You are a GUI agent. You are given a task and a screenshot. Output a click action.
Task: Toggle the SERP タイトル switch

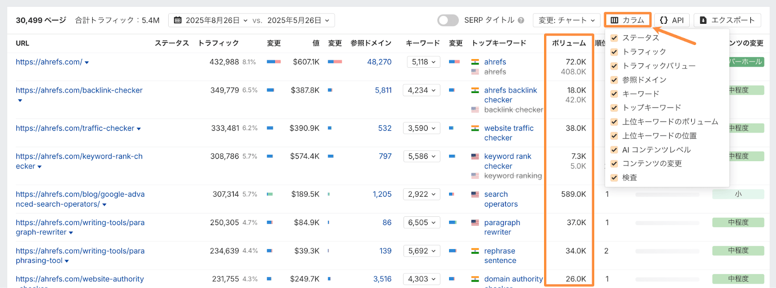tap(448, 20)
